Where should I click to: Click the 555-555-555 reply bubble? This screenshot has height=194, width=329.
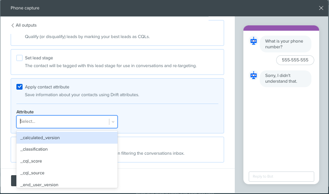click(x=295, y=60)
